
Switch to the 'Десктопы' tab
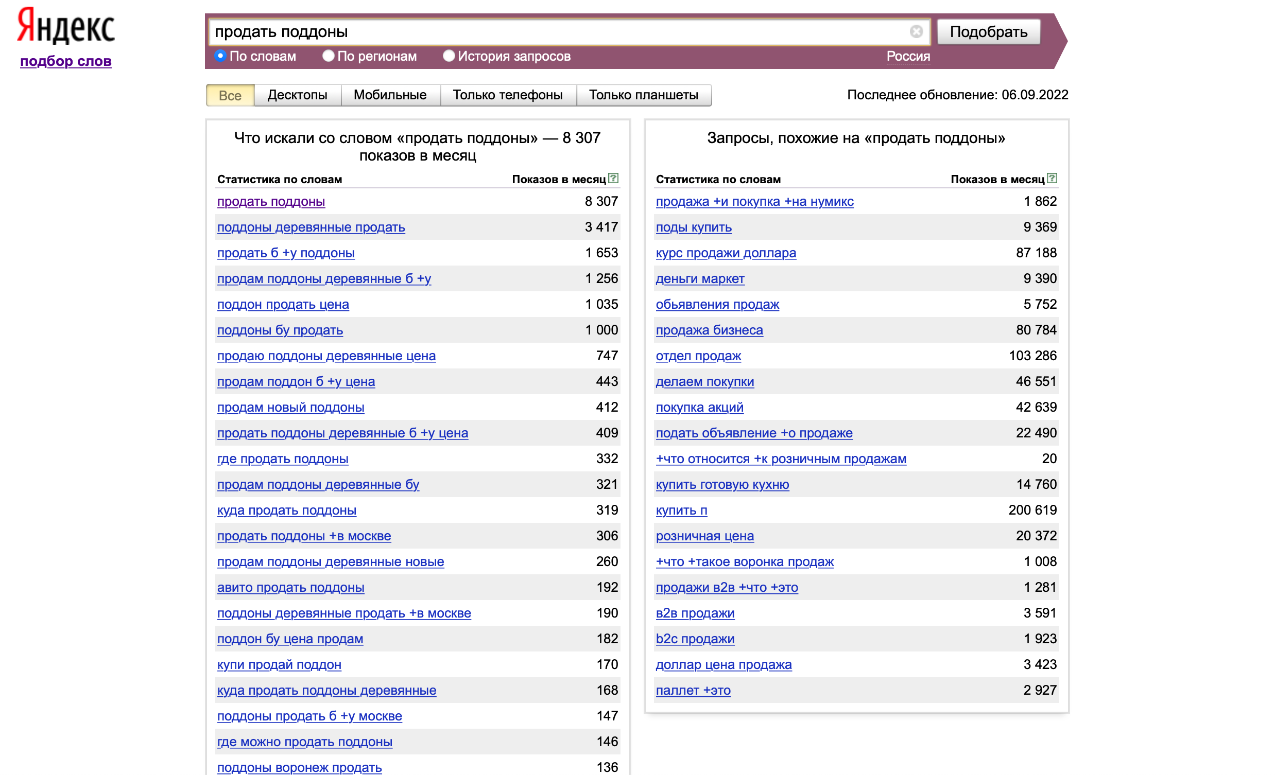(298, 95)
